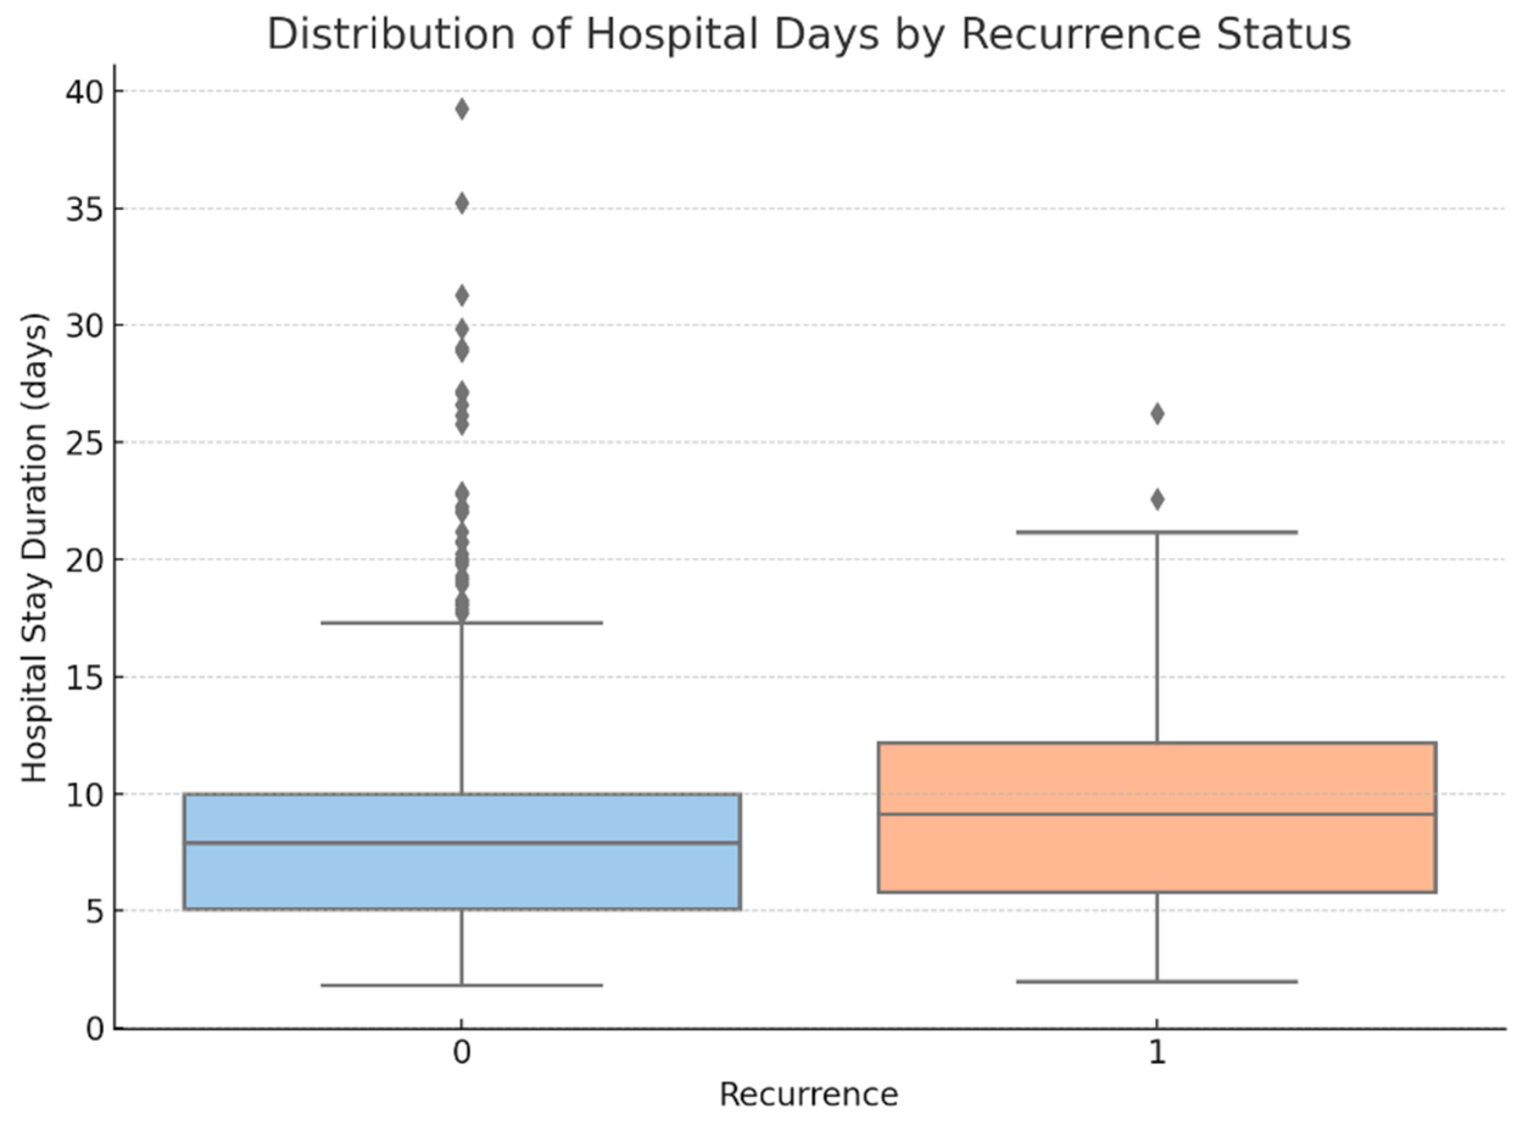Click the chart title text
The width and height of the screenshot is (1524, 1130).
coord(808,34)
